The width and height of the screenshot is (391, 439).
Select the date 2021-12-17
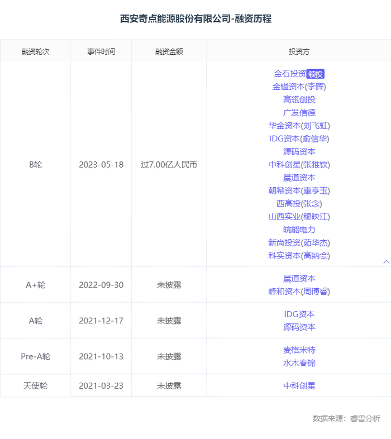[101, 321]
